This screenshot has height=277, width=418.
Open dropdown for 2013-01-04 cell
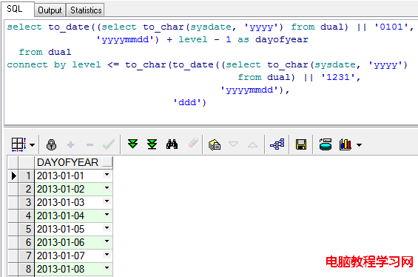tap(107, 214)
